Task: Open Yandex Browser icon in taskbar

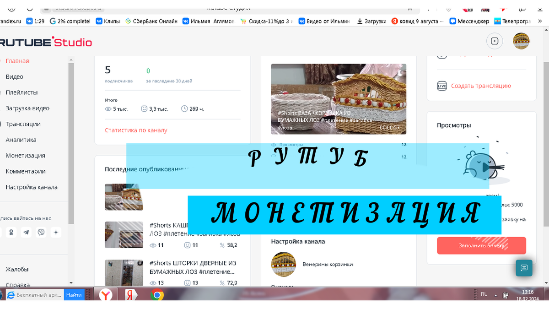Action: (106, 295)
